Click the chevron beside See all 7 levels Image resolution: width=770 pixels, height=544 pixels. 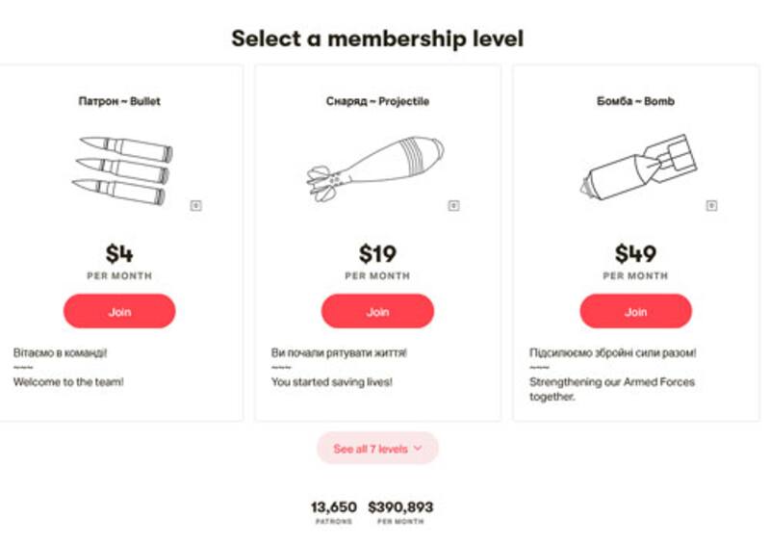point(418,449)
